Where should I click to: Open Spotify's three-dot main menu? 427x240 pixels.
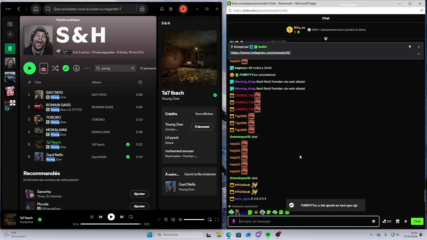pyautogui.click(x=8, y=9)
